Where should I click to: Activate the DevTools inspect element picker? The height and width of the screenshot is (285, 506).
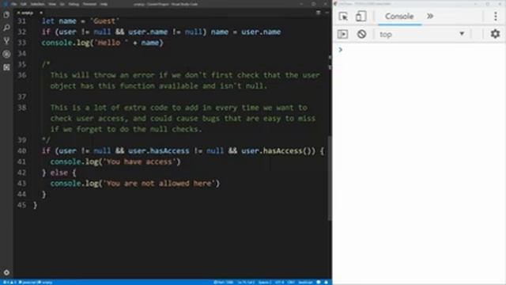(343, 16)
